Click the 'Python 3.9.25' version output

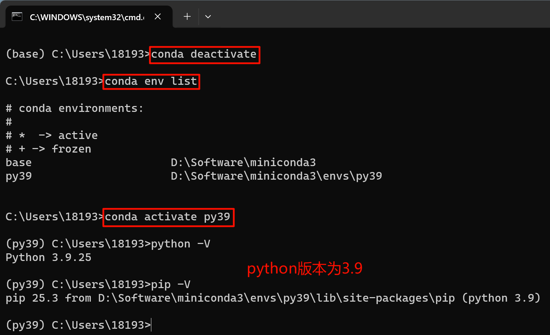(48, 258)
